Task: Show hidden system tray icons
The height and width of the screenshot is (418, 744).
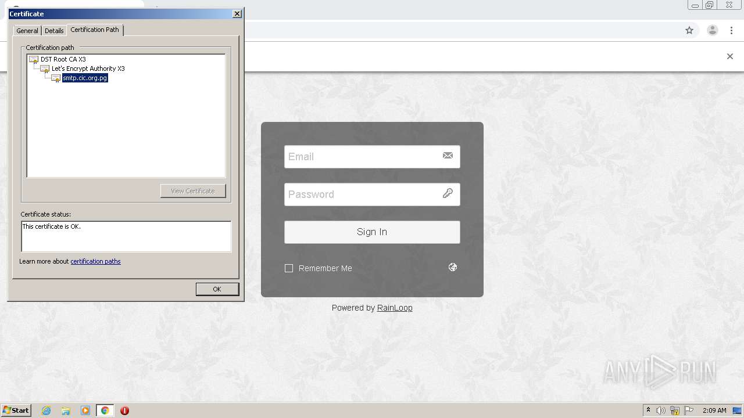Action: pyautogui.click(x=648, y=410)
